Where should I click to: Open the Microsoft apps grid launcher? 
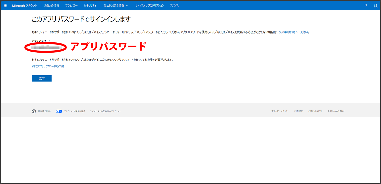coord(5,6)
